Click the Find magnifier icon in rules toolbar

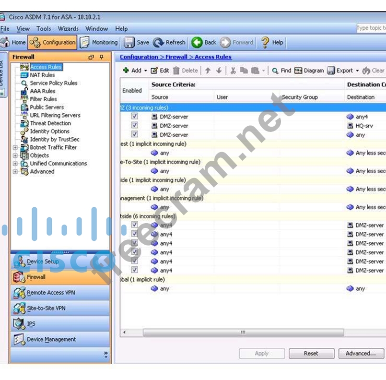pyautogui.click(x=275, y=71)
